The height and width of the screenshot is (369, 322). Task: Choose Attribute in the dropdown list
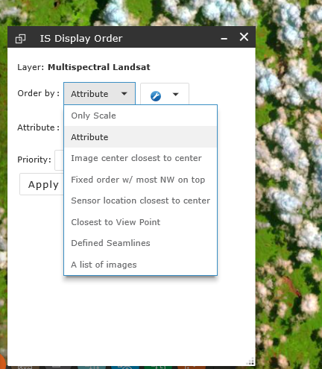140,137
